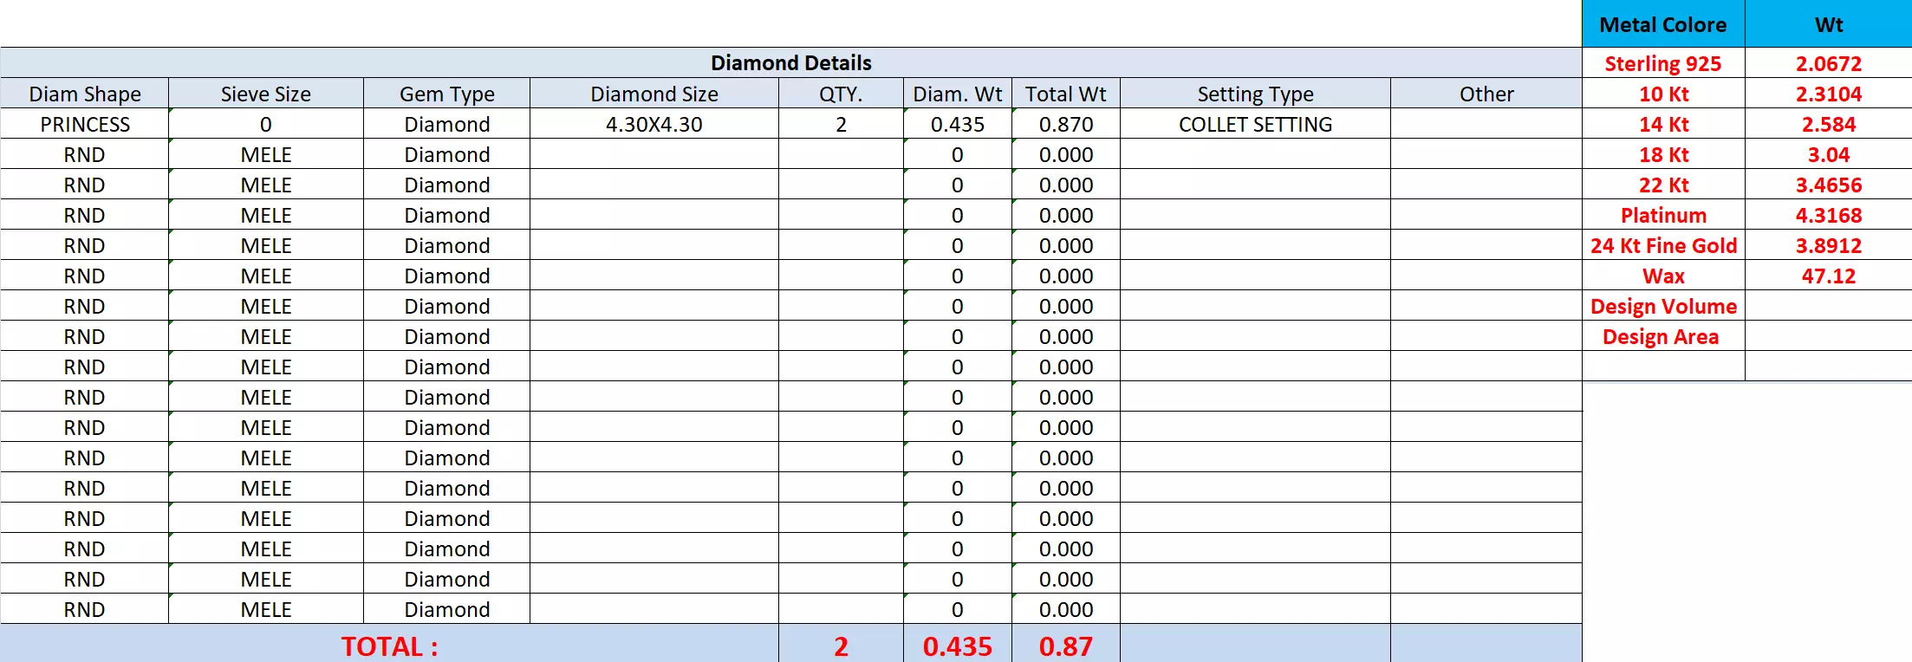
Task: Select the Setting Type column header
Action: [1255, 94]
